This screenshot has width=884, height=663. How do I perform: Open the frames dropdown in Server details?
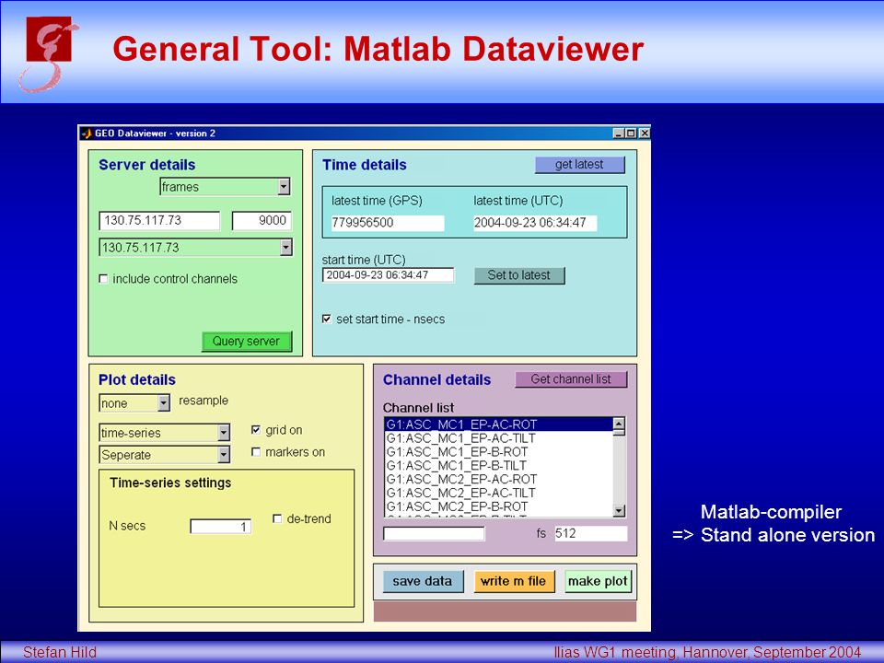(x=225, y=187)
